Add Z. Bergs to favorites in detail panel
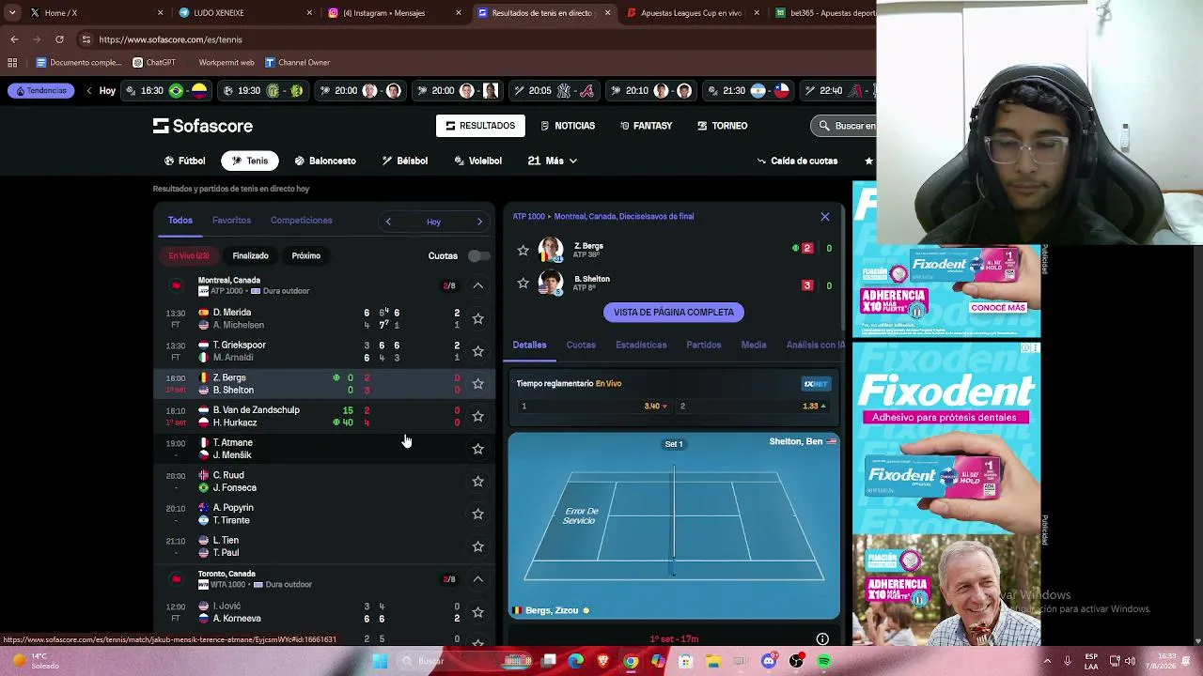Viewport: 1203px width, 676px height. (x=523, y=250)
